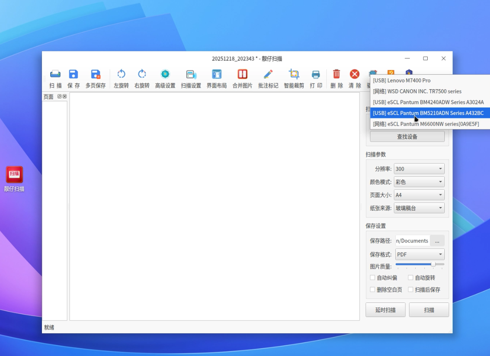Click the orange help question icon
This screenshot has width=490, height=356.
[391, 72]
